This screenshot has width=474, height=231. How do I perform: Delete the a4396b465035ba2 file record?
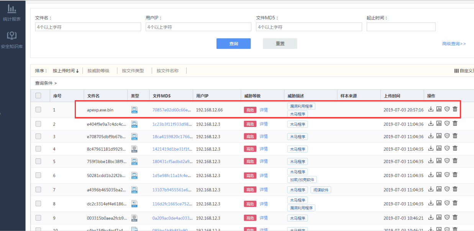455,189
